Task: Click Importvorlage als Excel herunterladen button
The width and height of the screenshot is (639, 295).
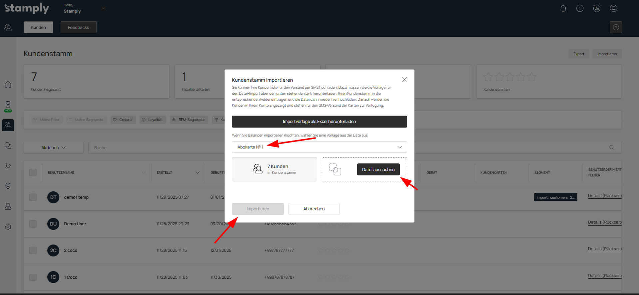Action: (319, 122)
